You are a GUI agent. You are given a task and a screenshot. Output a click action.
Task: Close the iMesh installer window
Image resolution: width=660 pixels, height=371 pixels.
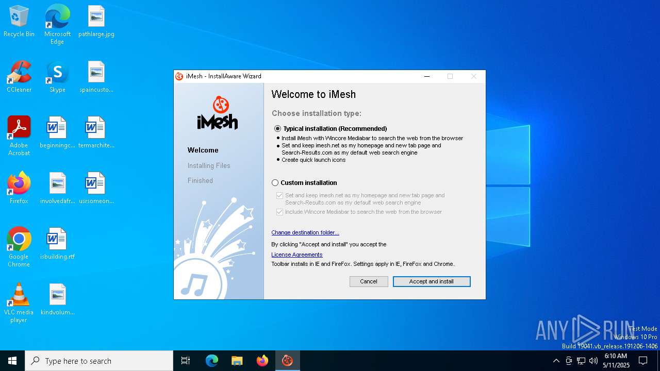pos(474,76)
